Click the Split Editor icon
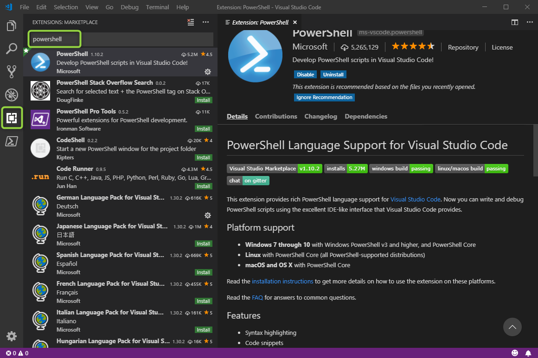Screen dimensions: 538x358 [x=514, y=22]
